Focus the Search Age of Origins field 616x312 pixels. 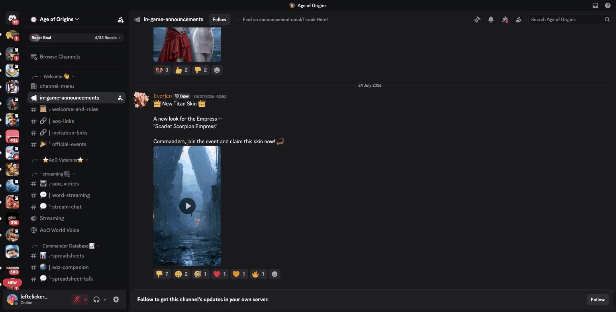coord(569,19)
